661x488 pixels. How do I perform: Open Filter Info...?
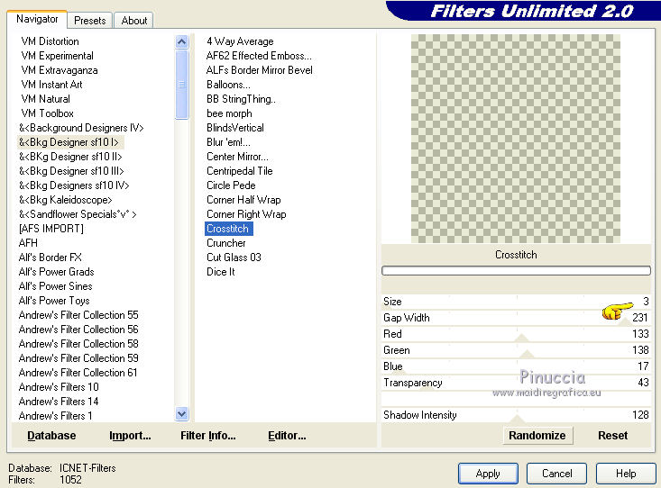207,436
